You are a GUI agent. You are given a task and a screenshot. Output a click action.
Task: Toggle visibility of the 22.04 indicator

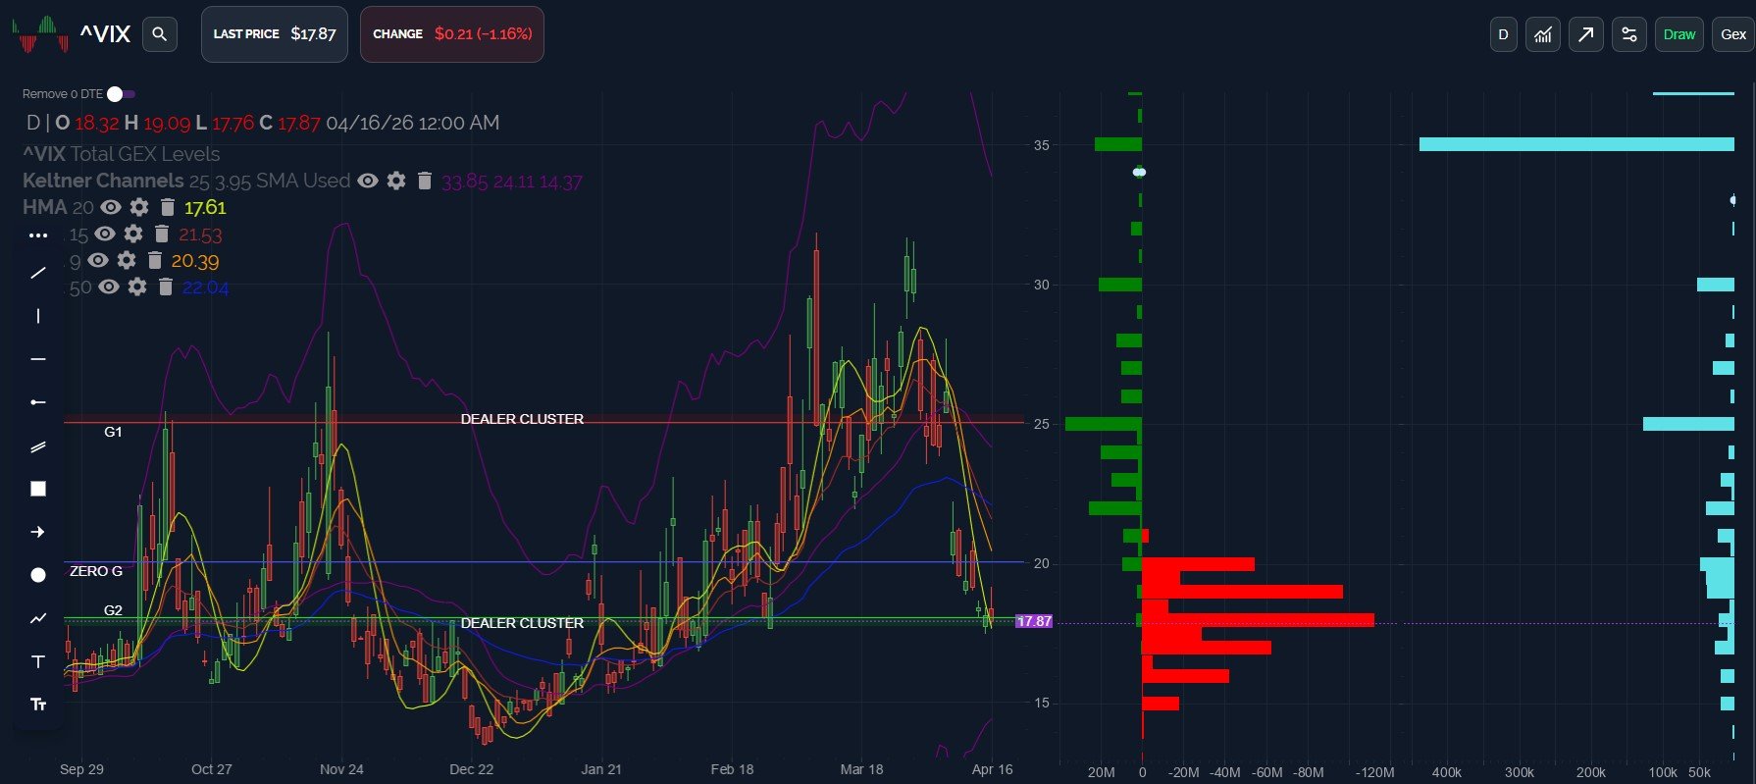coord(109,287)
